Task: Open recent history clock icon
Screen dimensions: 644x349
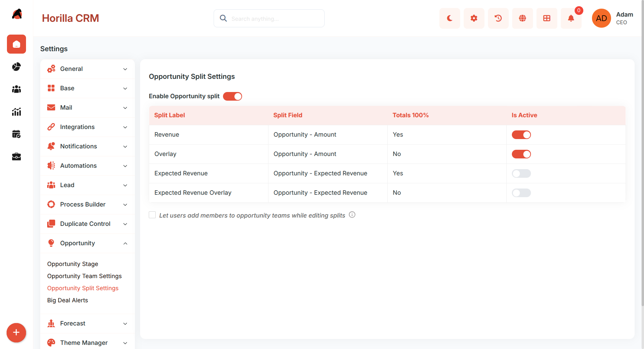Action: pyautogui.click(x=498, y=18)
